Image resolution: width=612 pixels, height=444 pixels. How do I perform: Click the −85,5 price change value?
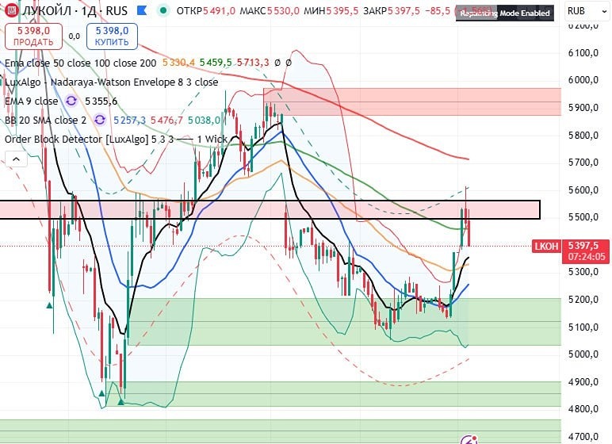(437, 11)
